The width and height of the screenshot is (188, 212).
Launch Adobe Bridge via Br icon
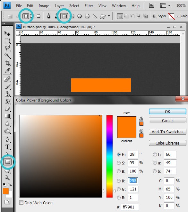(x=152, y=5)
